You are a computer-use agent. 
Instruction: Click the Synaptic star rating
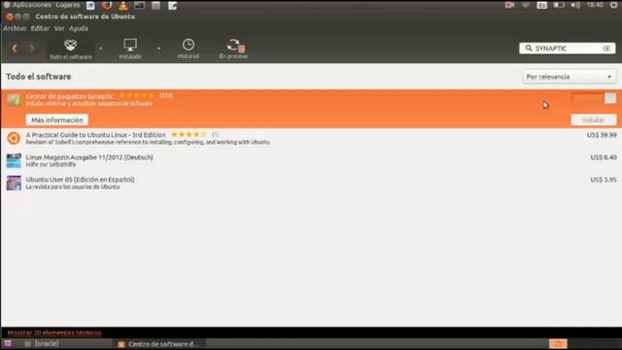point(136,95)
